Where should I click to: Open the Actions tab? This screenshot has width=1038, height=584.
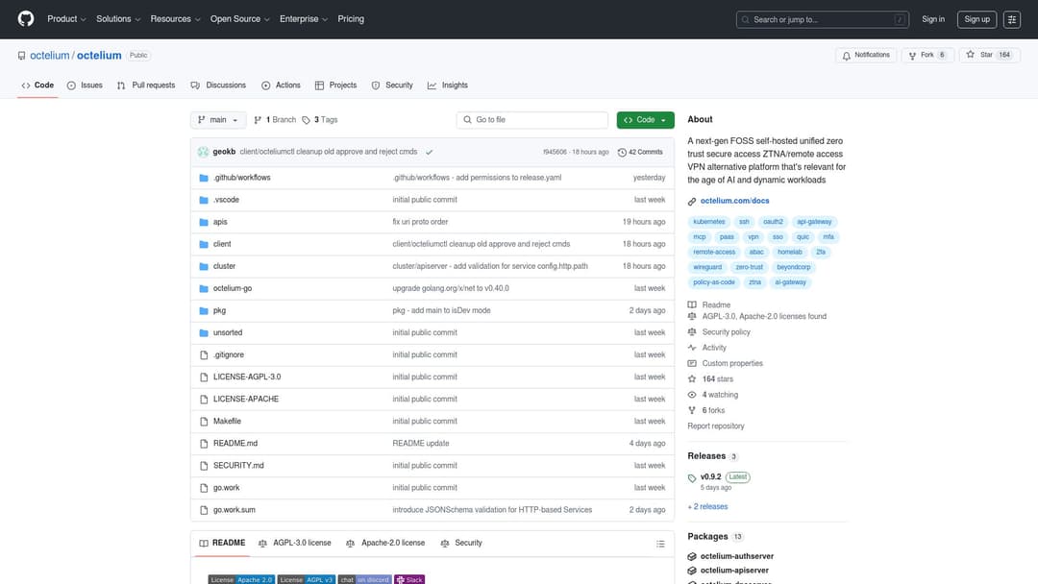[x=281, y=85]
